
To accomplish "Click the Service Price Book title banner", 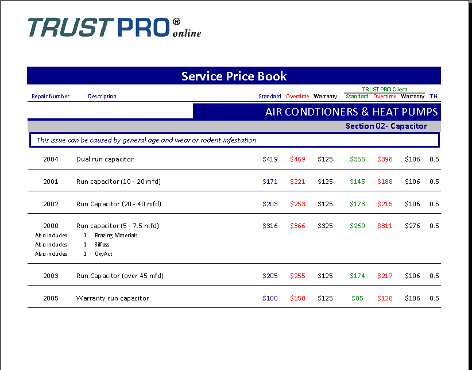I will [234, 76].
